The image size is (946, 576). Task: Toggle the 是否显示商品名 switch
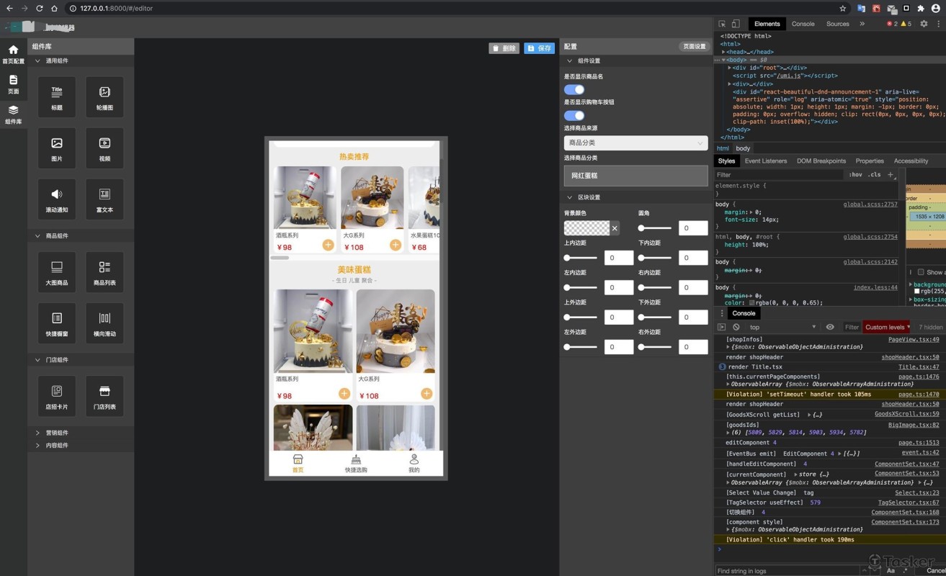pos(574,89)
